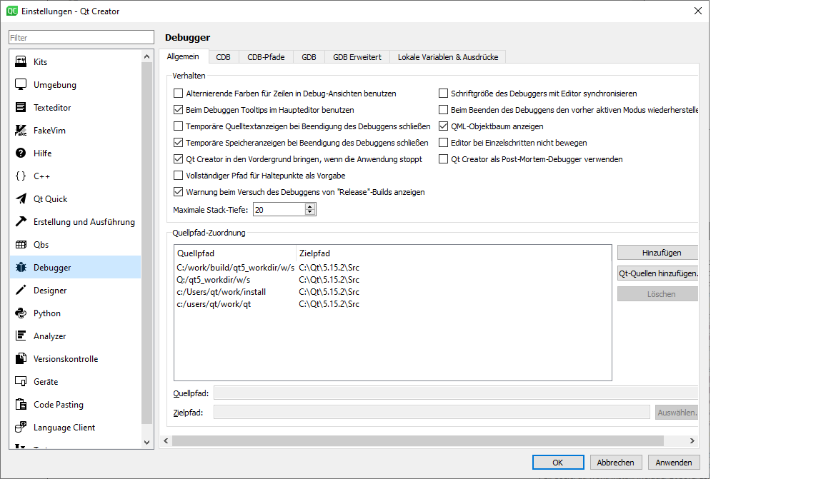
Task: Select the Python logo icon
Action: [21, 313]
